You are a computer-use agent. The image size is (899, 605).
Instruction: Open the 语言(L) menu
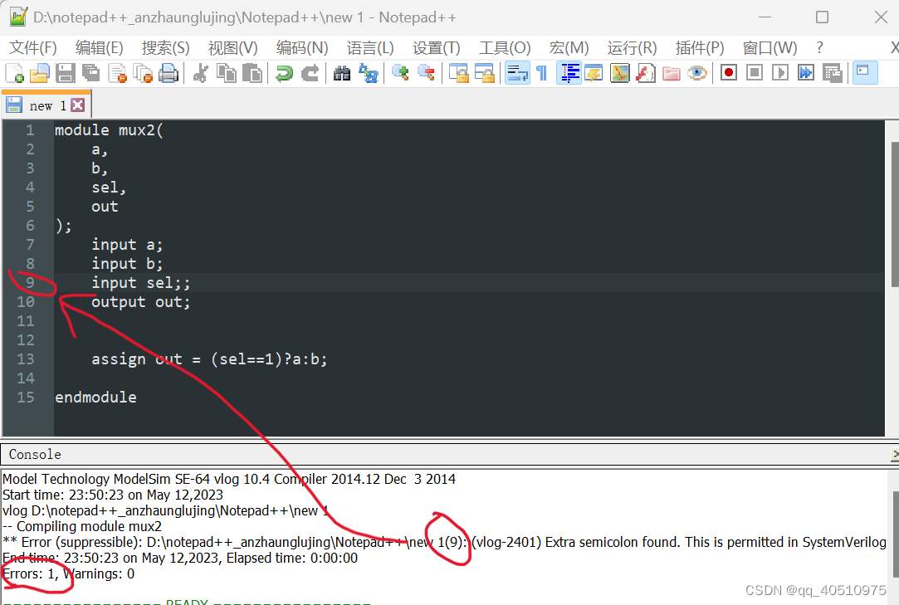pyautogui.click(x=370, y=47)
